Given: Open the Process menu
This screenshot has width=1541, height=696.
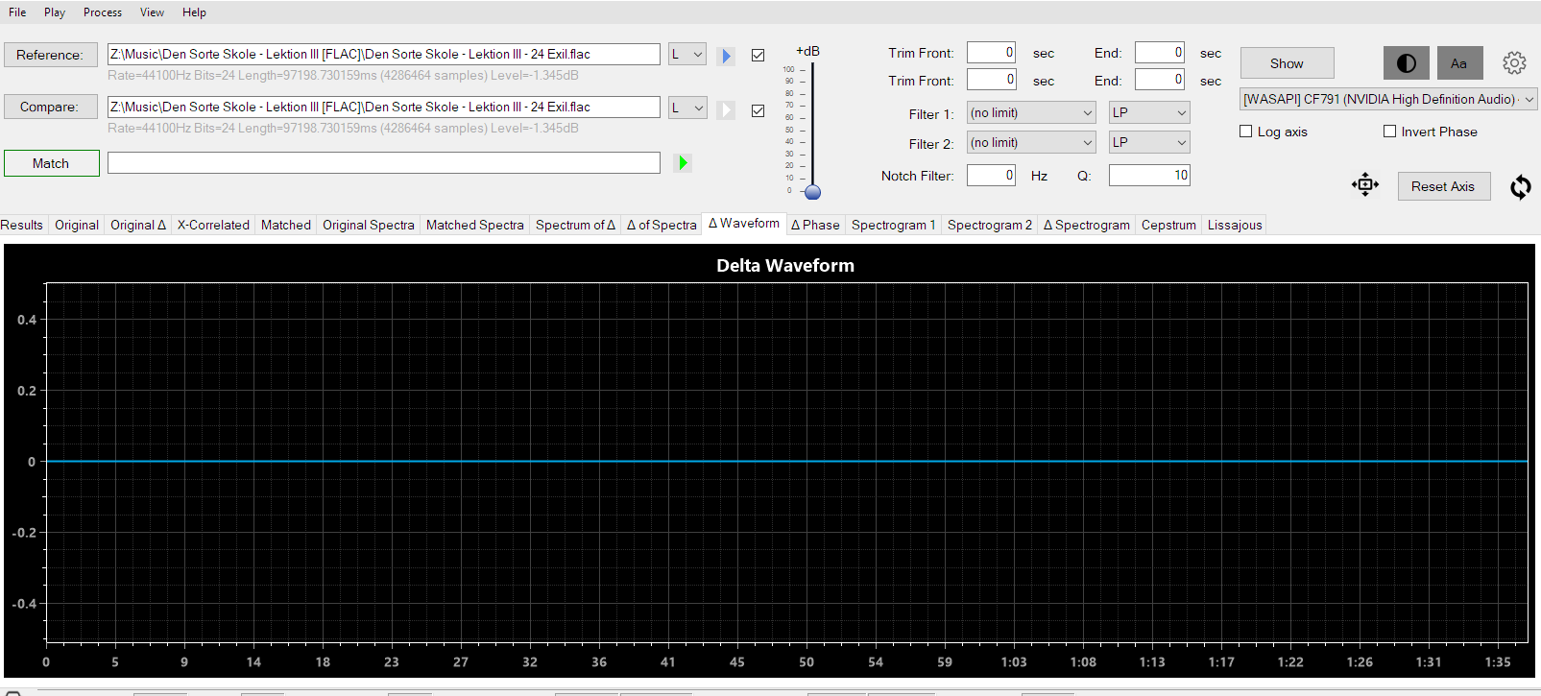Looking at the screenshot, I should [103, 12].
